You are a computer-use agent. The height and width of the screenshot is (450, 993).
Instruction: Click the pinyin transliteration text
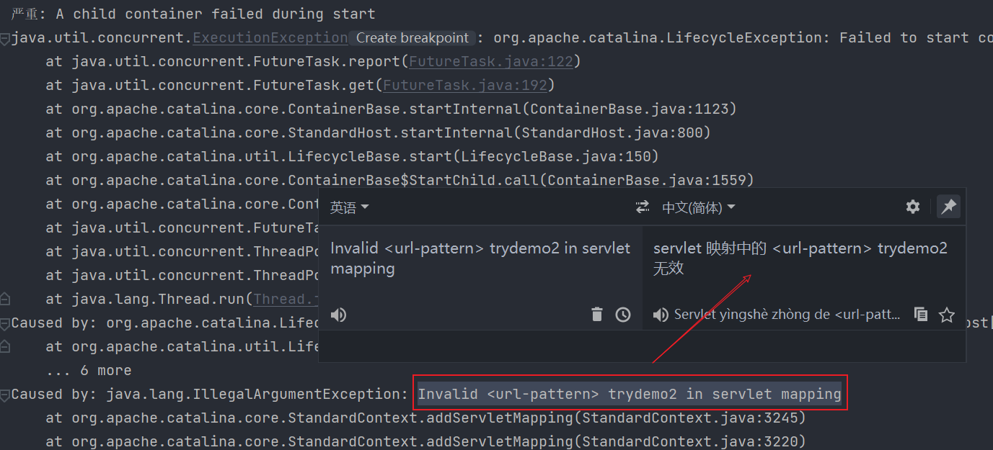pos(787,315)
